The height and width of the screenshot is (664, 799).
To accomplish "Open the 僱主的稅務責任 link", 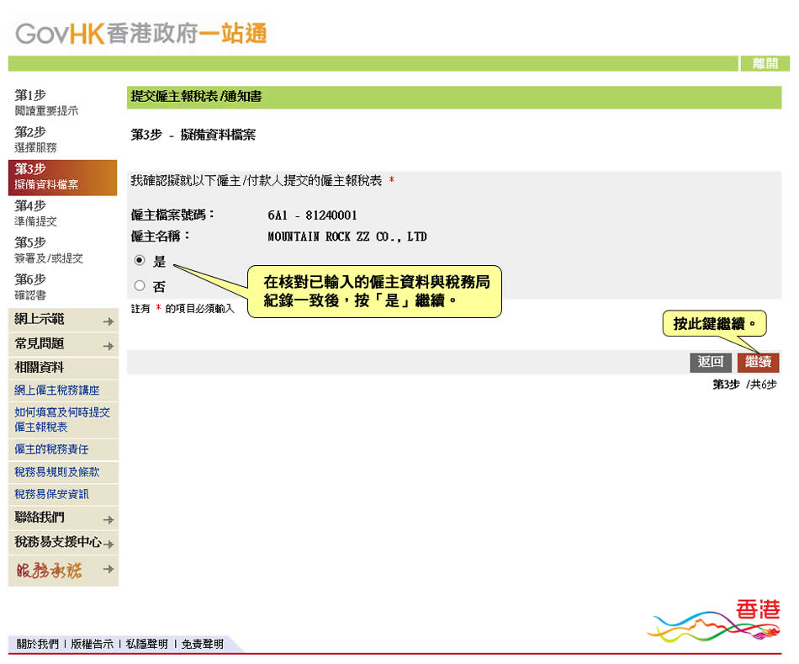I will [x=51, y=449].
